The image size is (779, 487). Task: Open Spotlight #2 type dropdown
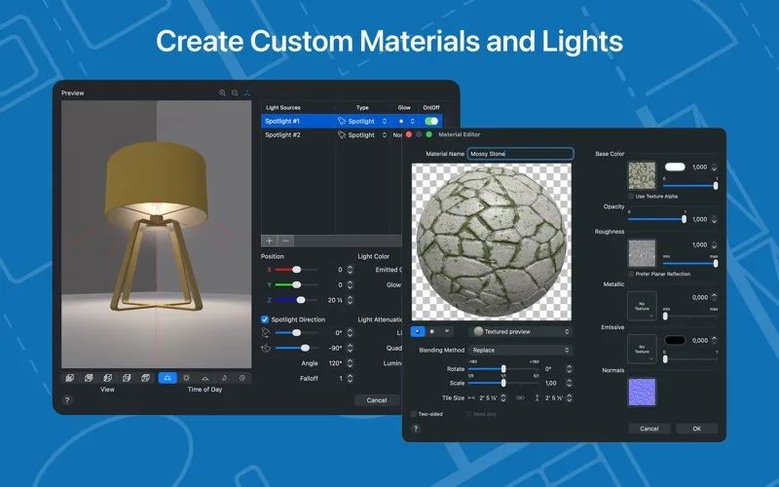(x=362, y=135)
